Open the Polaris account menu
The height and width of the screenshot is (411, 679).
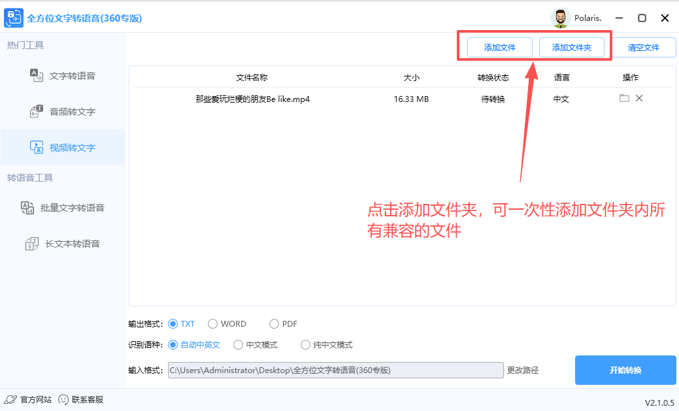tap(578, 18)
